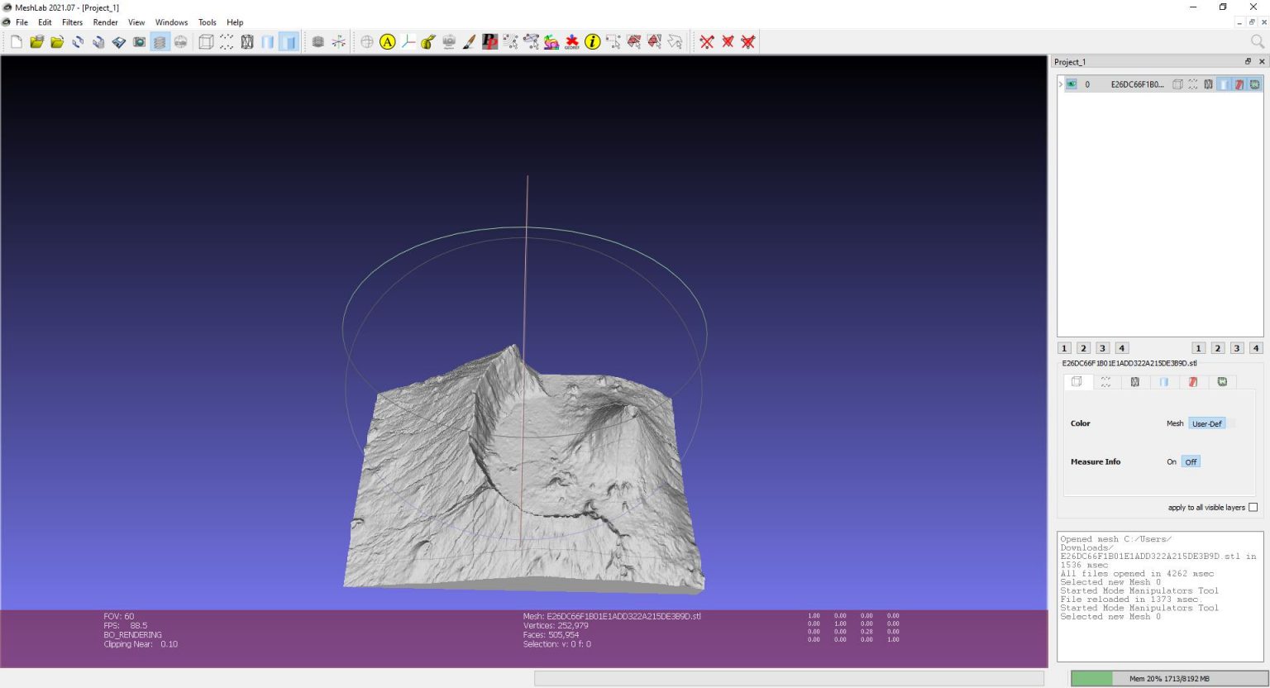Image resolution: width=1270 pixels, height=688 pixels.
Task: Click the search magnifier icon
Action: coord(1258,41)
